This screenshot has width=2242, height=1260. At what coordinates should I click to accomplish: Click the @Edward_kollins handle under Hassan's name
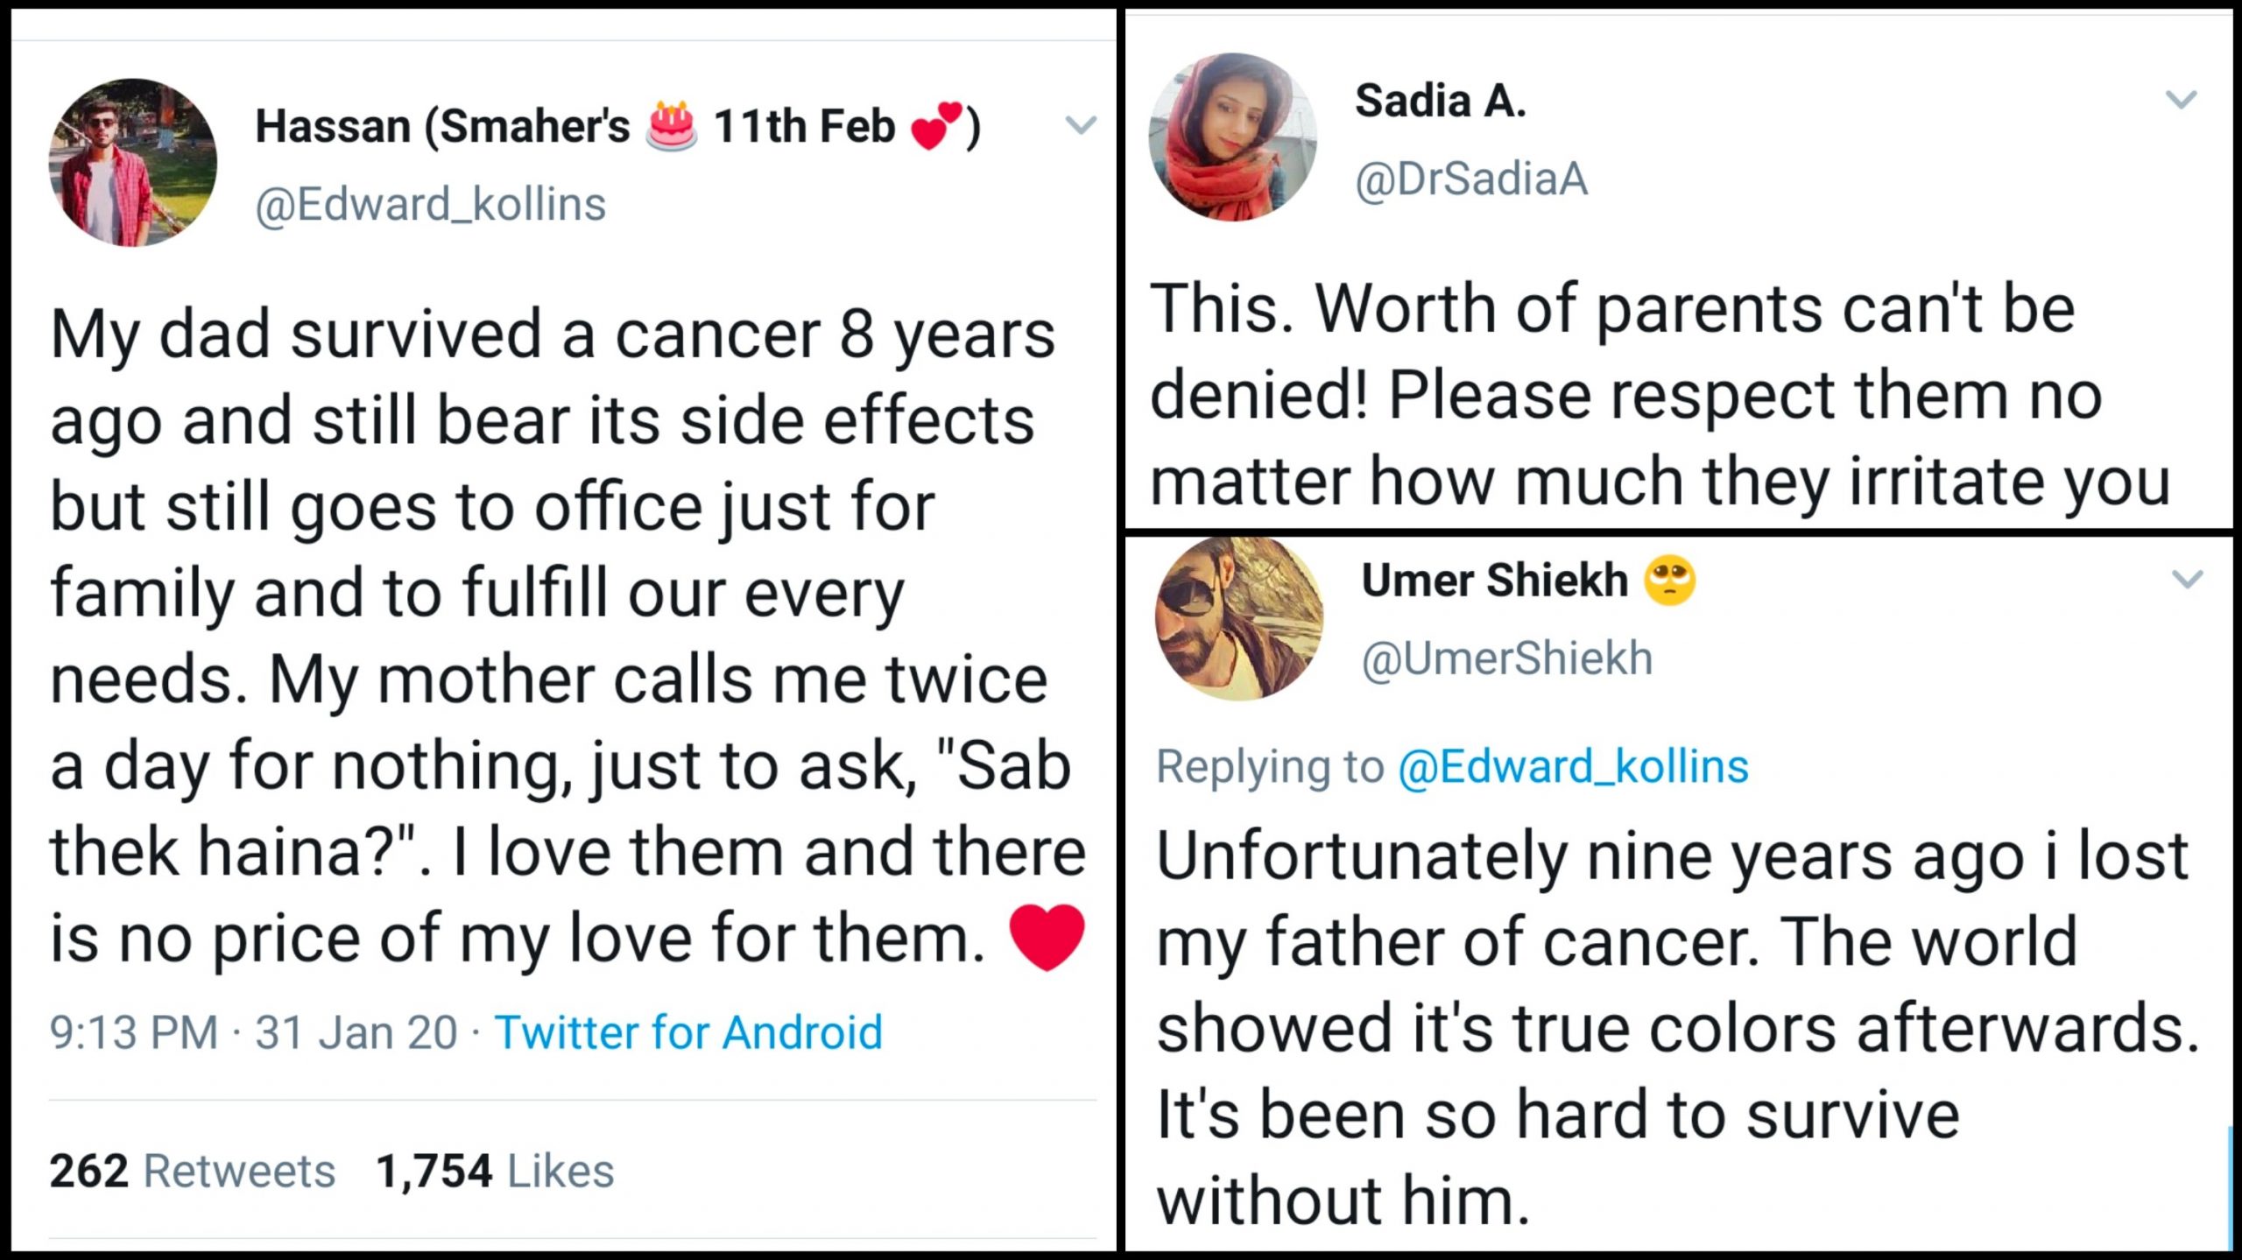tap(430, 205)
